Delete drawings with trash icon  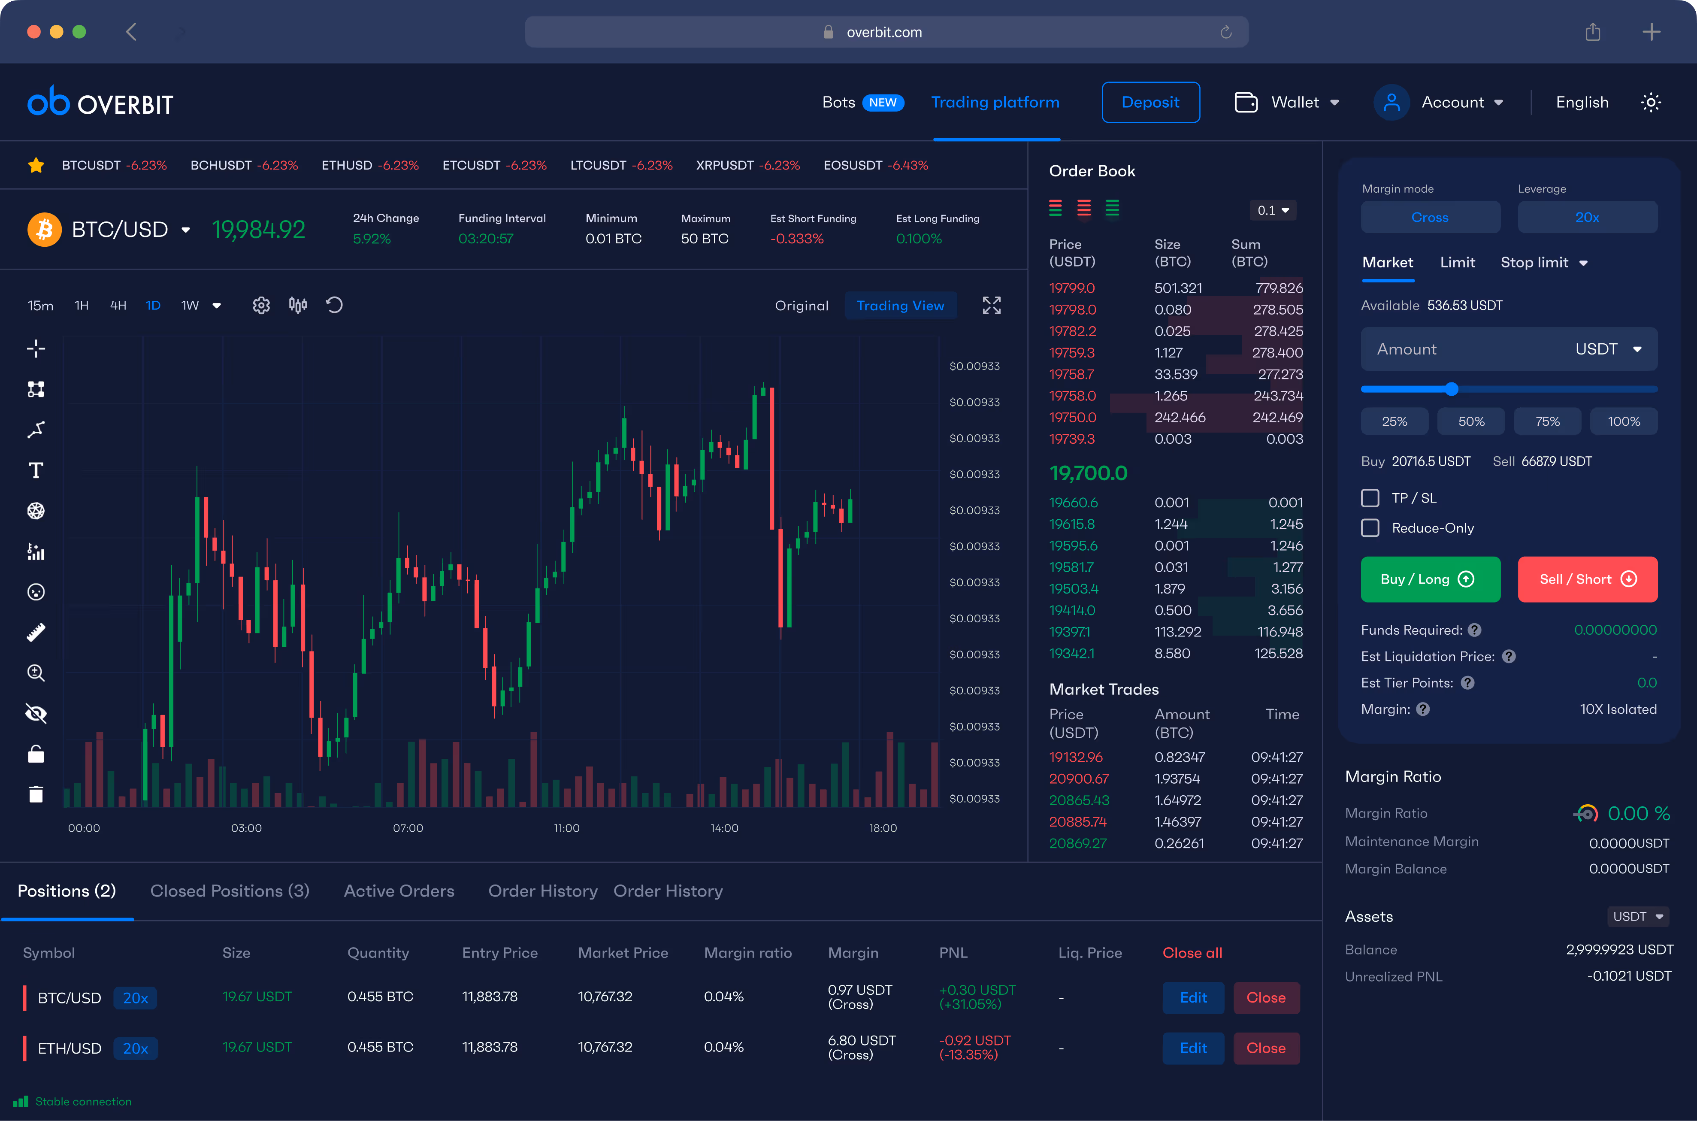pyautogui.click(x=36, y=794)
